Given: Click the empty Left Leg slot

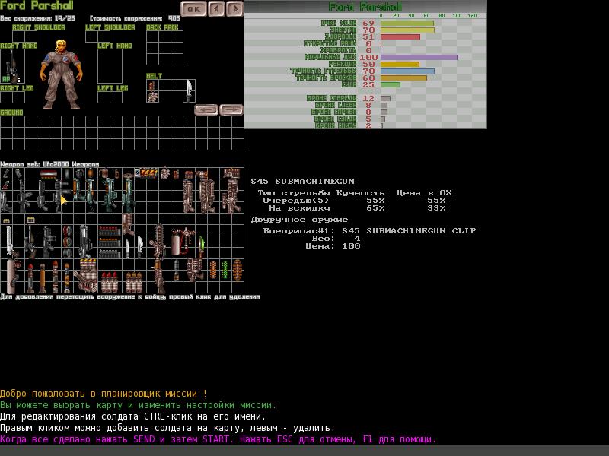Looking at the screenshot, I should pos(110,97).
